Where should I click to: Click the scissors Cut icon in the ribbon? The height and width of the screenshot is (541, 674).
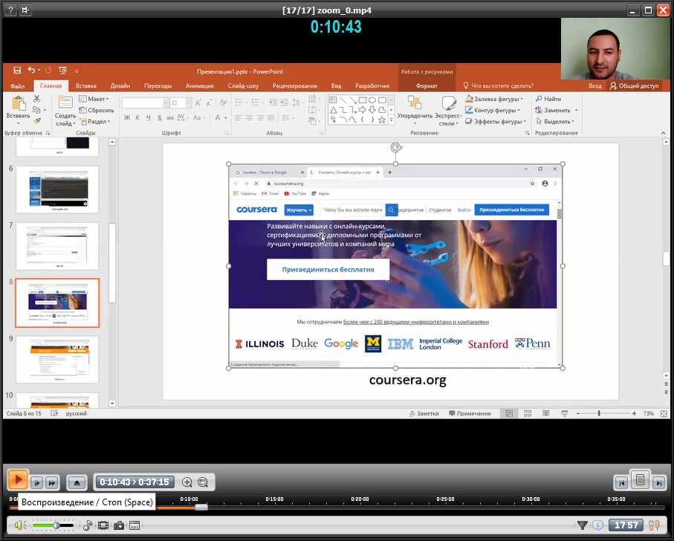point(37,99)
